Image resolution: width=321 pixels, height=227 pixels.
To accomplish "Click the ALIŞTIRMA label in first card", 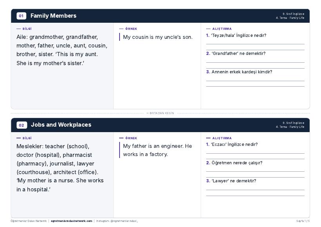I will (x=222, y=29).
